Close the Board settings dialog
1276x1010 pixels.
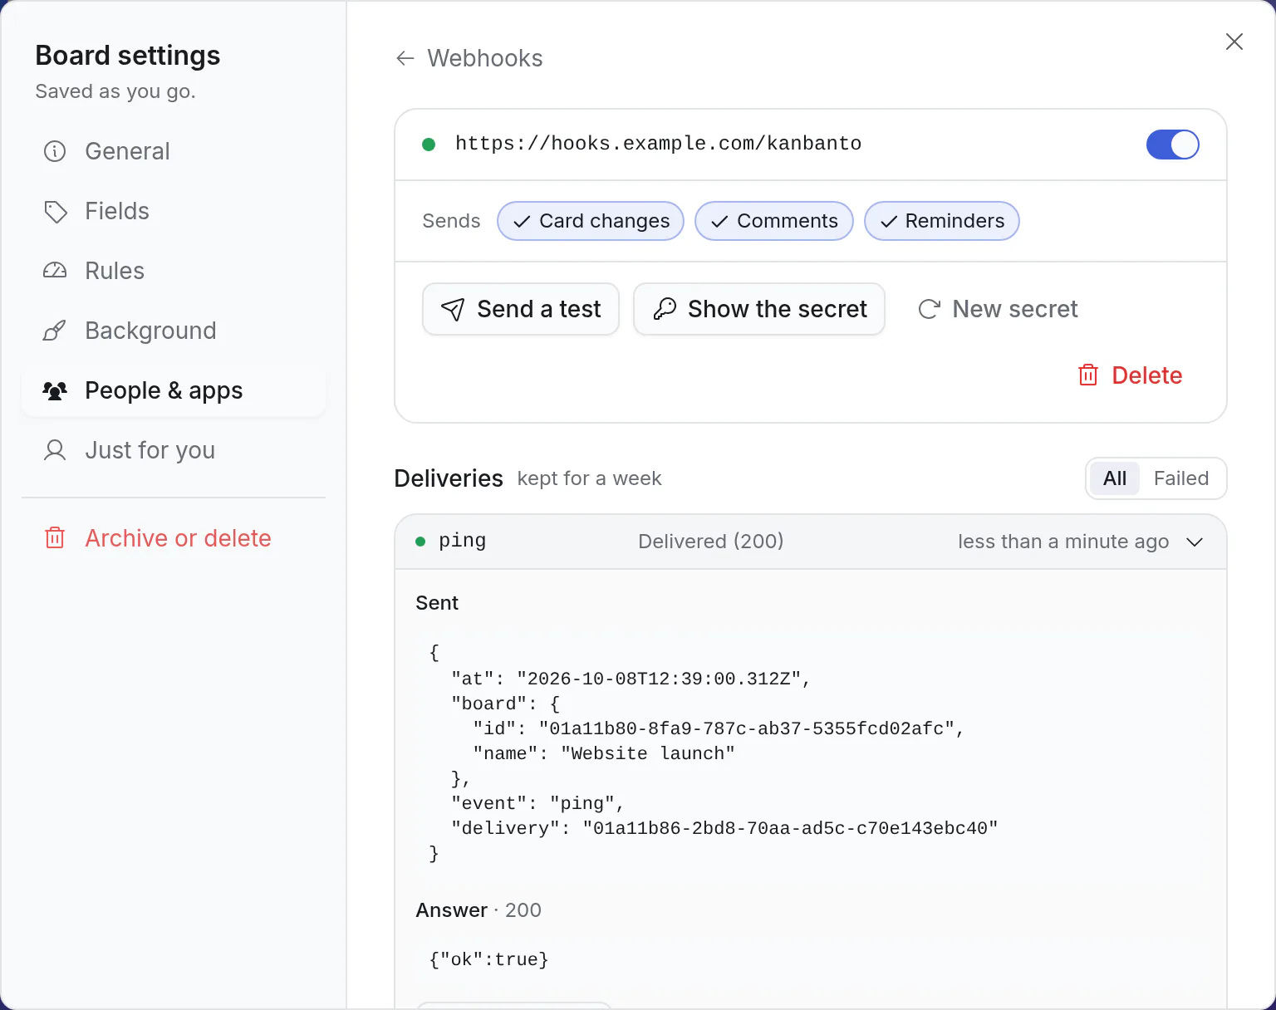(x=1234, y=42)
